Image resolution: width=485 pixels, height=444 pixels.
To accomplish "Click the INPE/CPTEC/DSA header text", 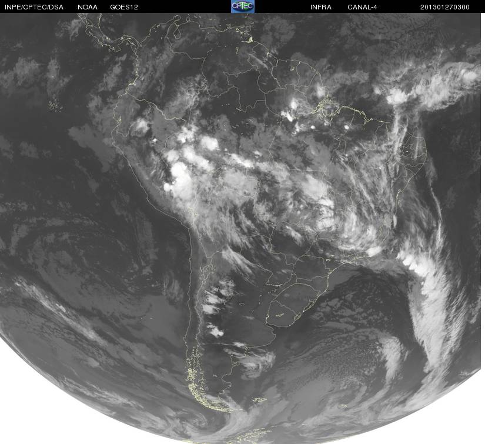I will tap(34, 7).
